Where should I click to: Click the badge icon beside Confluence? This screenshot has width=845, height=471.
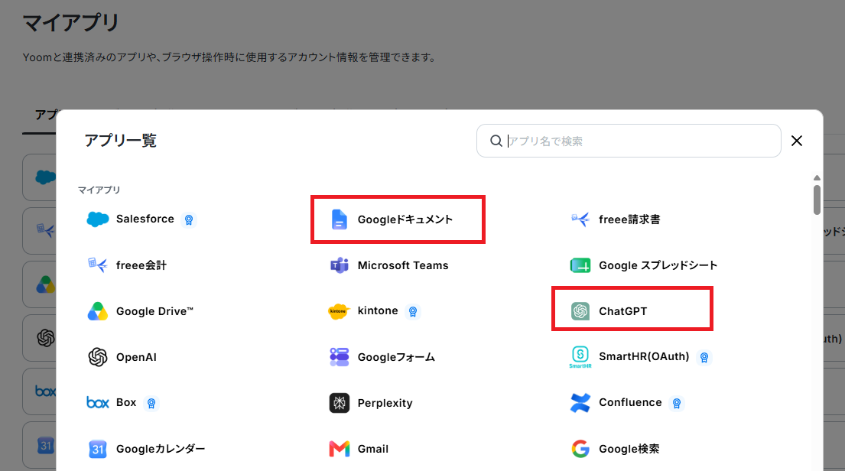point(677,403)
